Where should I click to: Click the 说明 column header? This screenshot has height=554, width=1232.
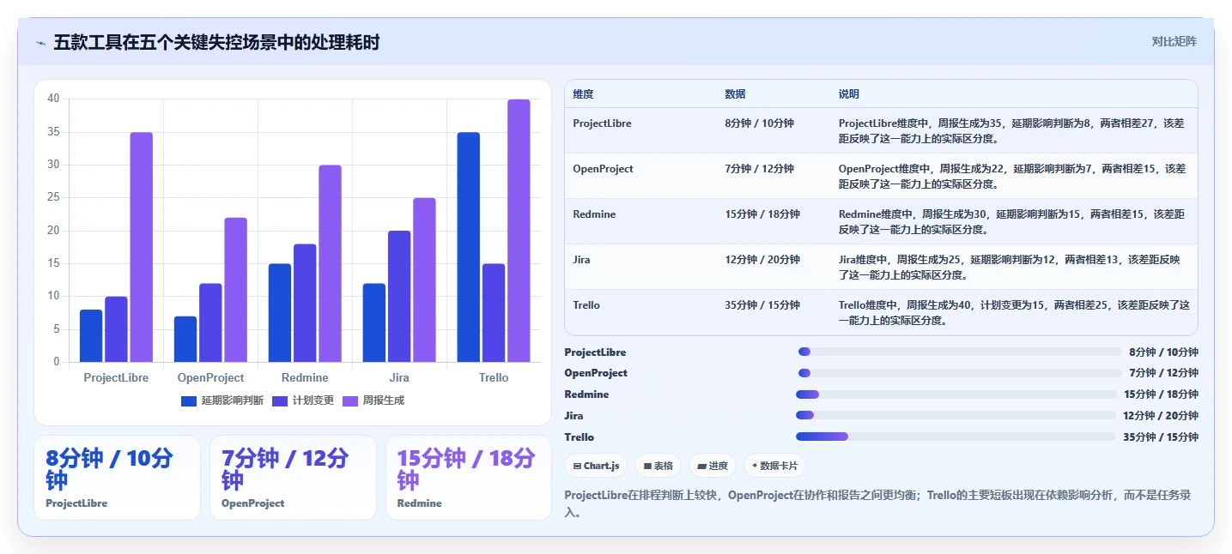[848, 94]
